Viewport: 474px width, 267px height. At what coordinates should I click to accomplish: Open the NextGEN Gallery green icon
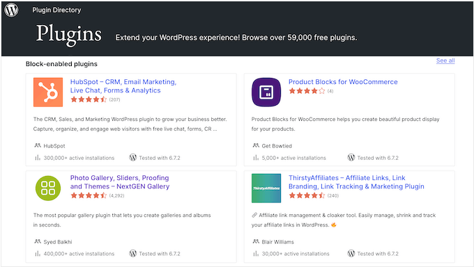48,188
